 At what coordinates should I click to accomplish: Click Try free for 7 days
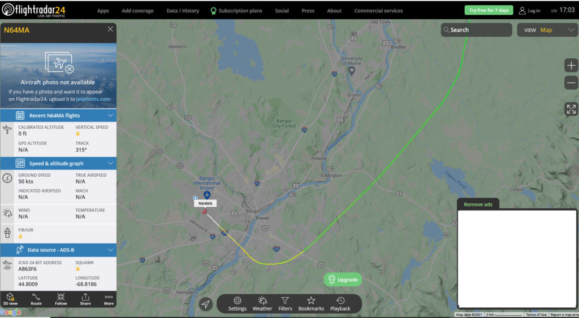[x=489, y=10]
